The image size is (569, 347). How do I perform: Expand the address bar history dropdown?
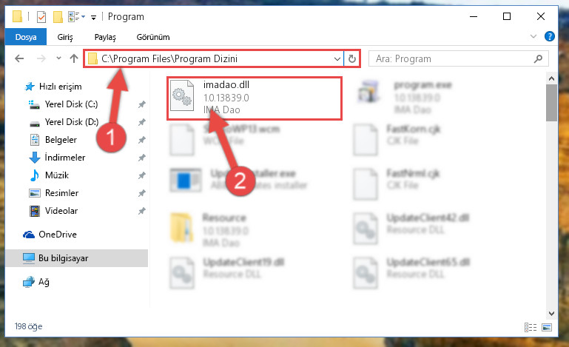click(x=337, y=58)
